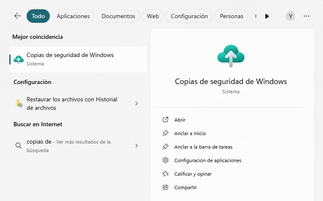Switch to the Documentos tab

(x=118, y=16)
